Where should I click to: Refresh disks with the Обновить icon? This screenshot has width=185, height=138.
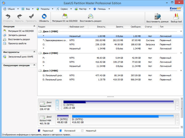44,16
